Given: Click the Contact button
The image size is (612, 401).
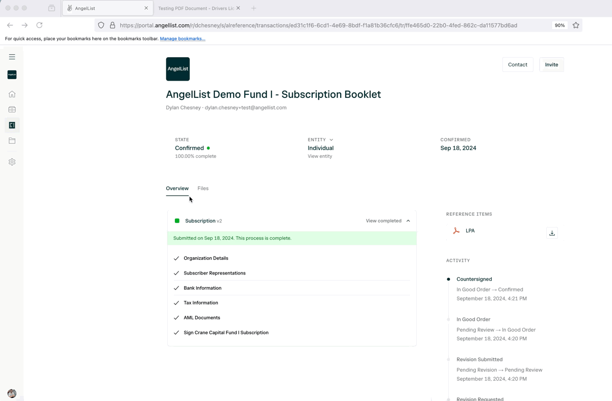Looking at the screenshot, I should point(518,65).
